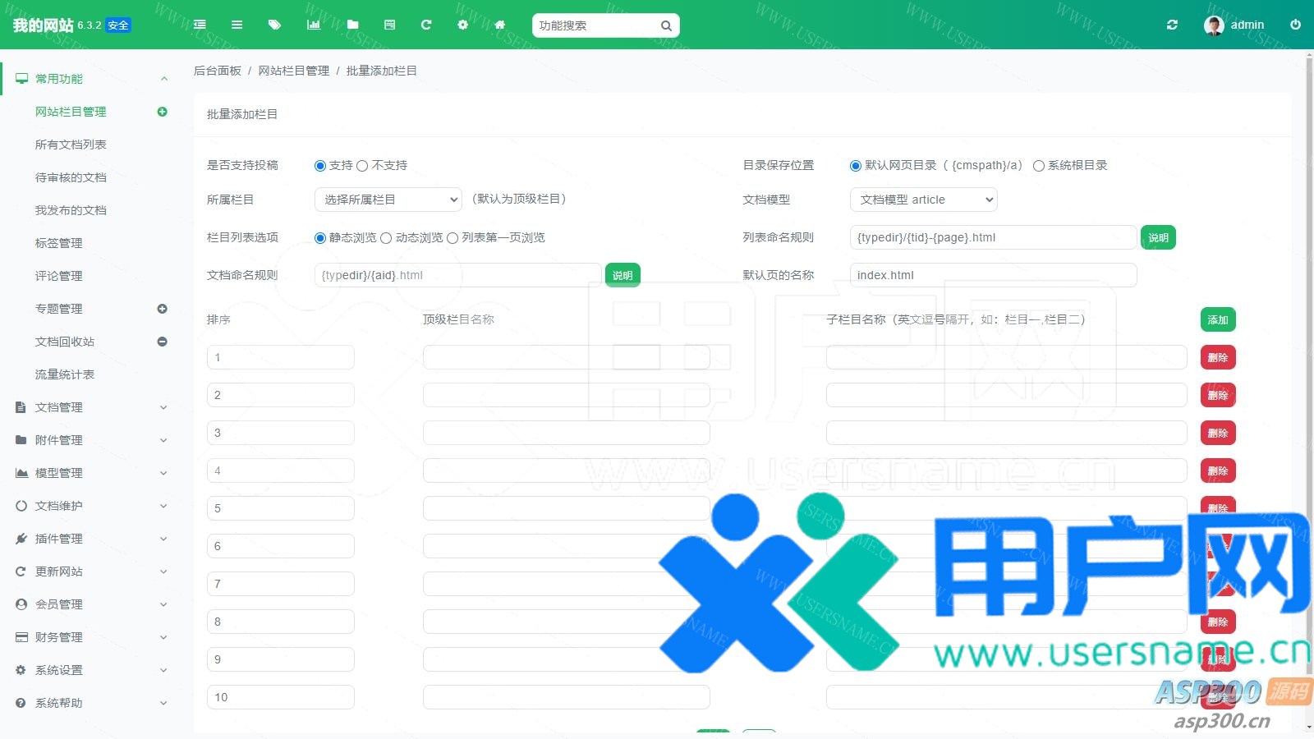
Task: Open the 文档模型 article dropdown
Action: pos(923,200)
